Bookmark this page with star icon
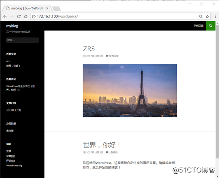 (207, 16)
